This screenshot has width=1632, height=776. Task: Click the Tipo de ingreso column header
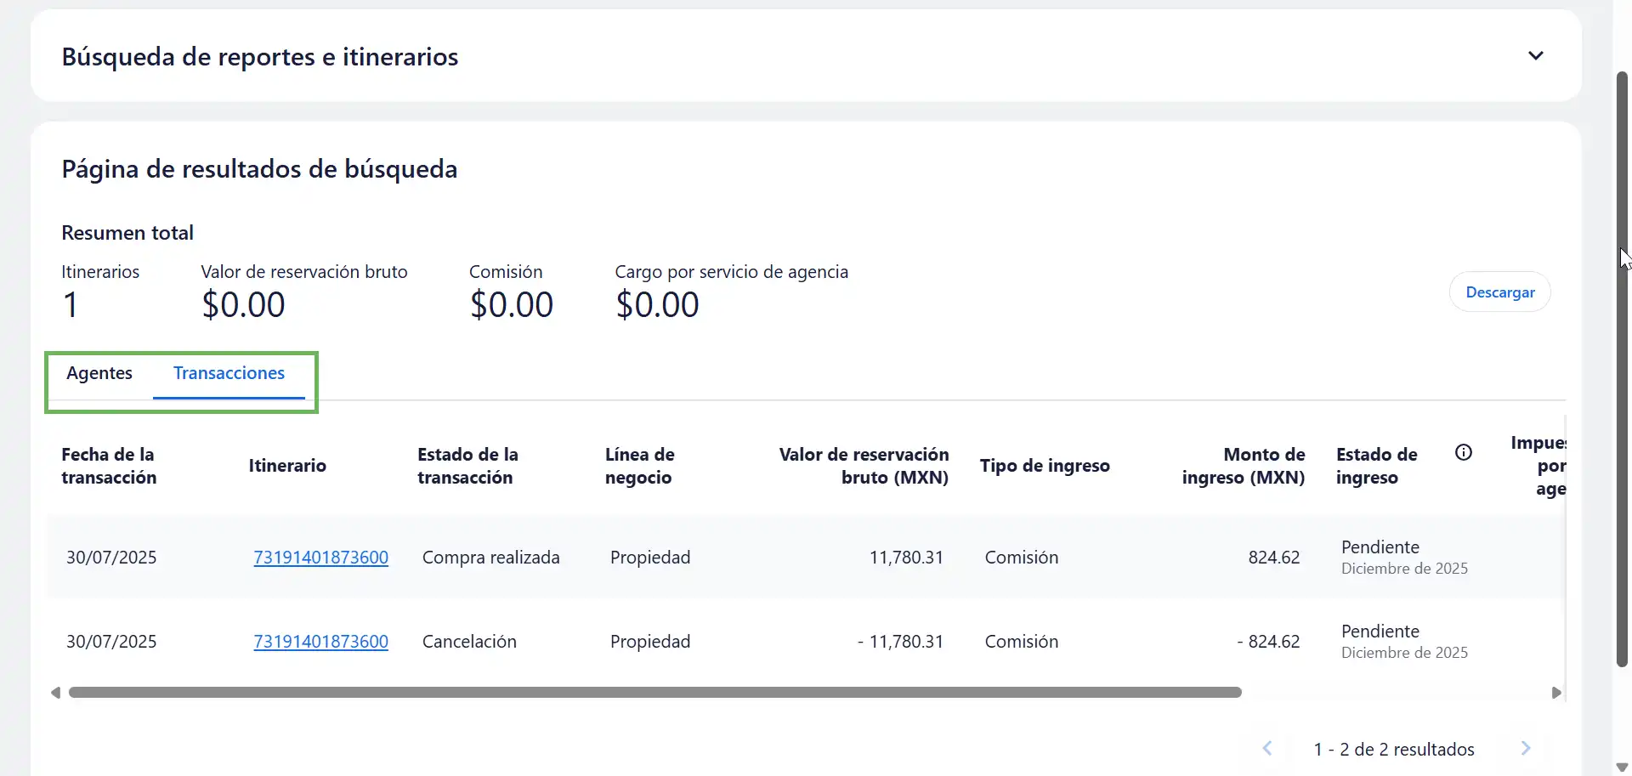tap(1045, 466)
